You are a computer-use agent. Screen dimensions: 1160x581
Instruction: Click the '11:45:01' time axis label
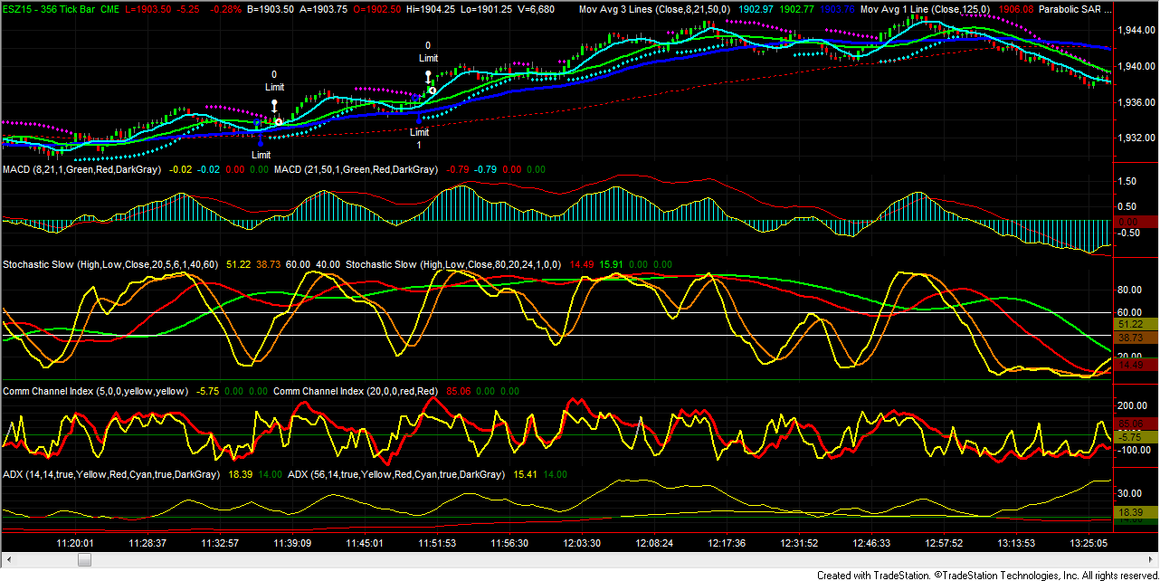(365, 544)
